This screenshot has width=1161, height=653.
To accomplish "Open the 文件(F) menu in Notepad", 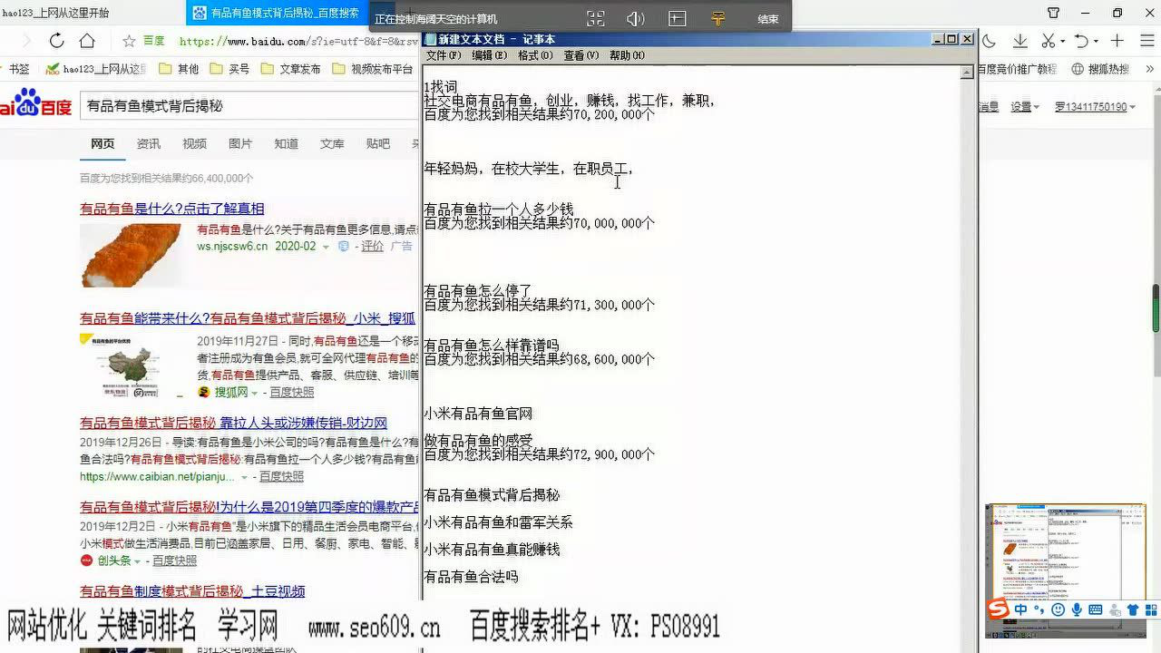I will coord(444,55).
